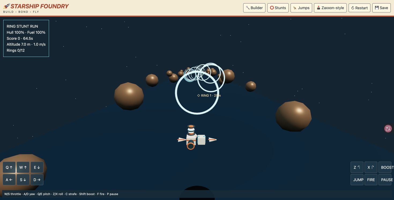Tap the Z roll-left control
The height and width of the screenshot is (200, 394).
point(357,167)
